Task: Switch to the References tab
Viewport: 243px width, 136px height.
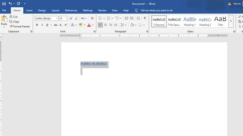Action: (x=71, y=10)
